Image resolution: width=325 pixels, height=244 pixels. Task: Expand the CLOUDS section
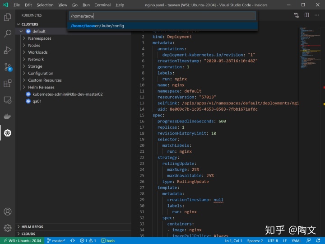coord(74,234)
